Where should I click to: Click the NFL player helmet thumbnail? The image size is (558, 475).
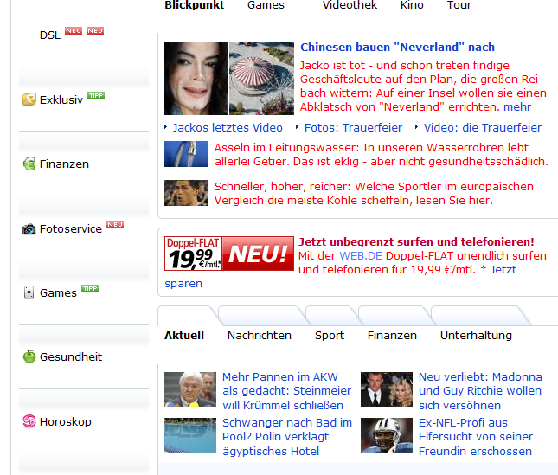click(387, 435)
